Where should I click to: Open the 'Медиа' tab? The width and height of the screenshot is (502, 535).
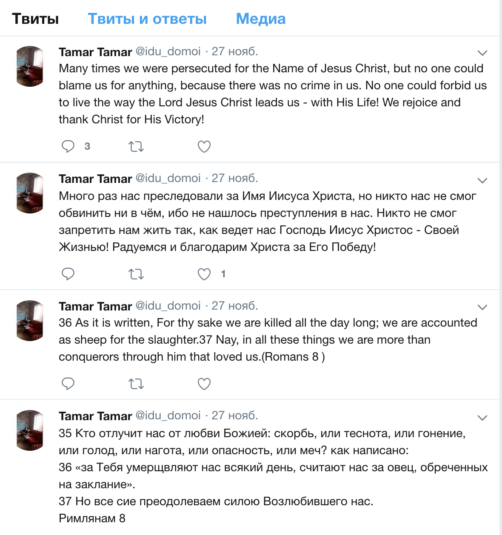coord(261,19)
